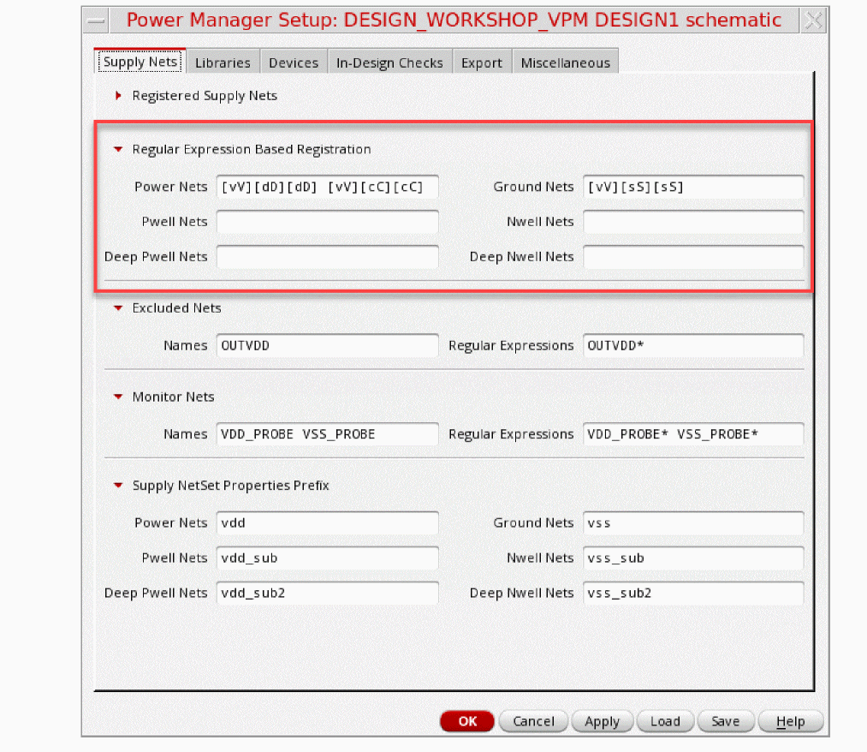Viewport: 867px width, 752px height.
Task: Close the Power Manager Setup dialog
Action: pyautogui.click(x=814, y=21)
